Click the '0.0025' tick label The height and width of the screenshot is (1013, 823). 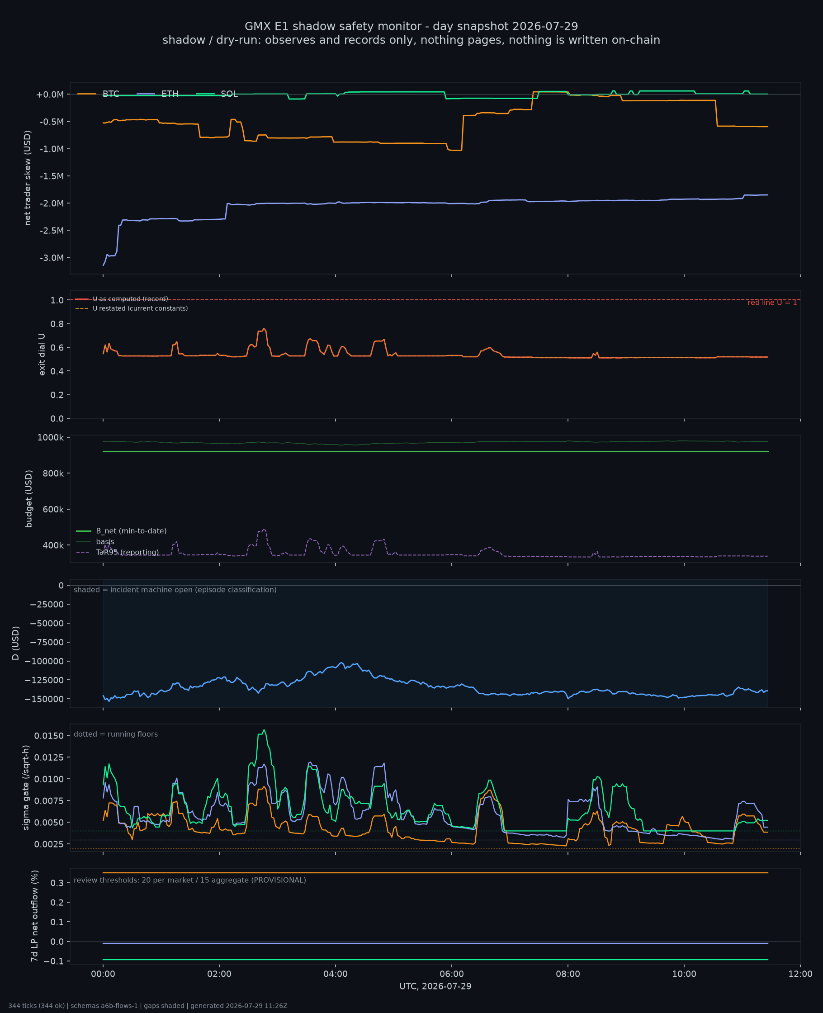point(49,844)
